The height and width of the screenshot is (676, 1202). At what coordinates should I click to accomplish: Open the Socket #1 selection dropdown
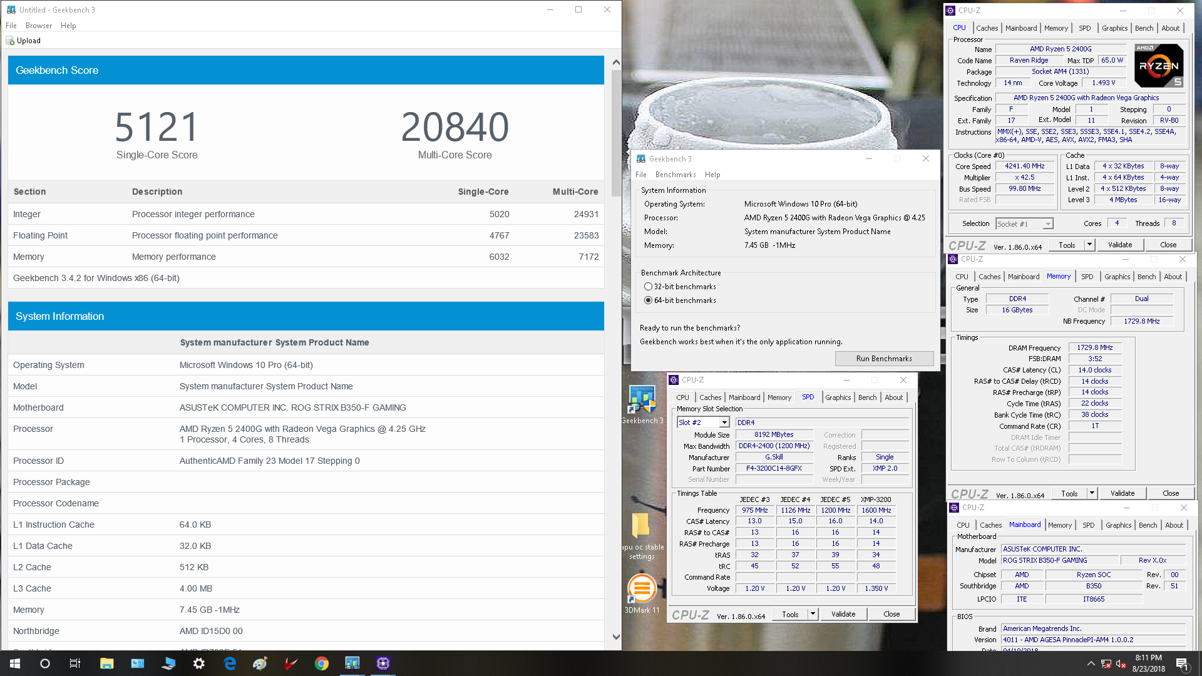pyautogui.click(x=1024, y=223)
